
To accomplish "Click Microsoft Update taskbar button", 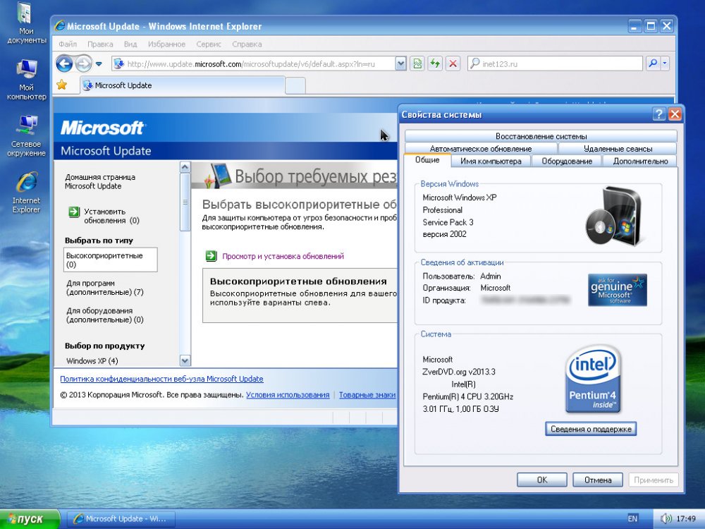I will pos(121,519).
